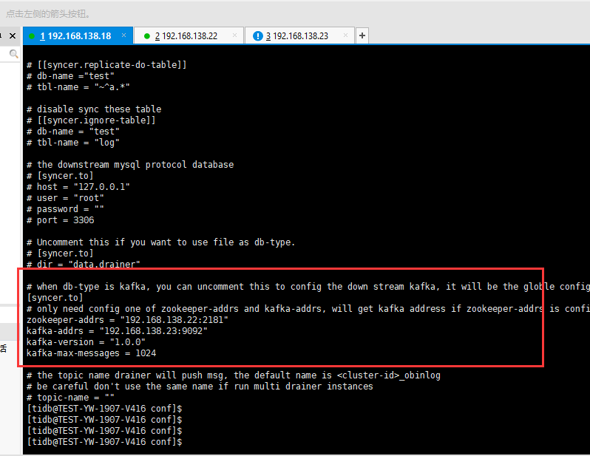Close the 192.168.138.22 tab
This screenshot has width=590, height=456.
pyautogui.click(x=234, y=35)
